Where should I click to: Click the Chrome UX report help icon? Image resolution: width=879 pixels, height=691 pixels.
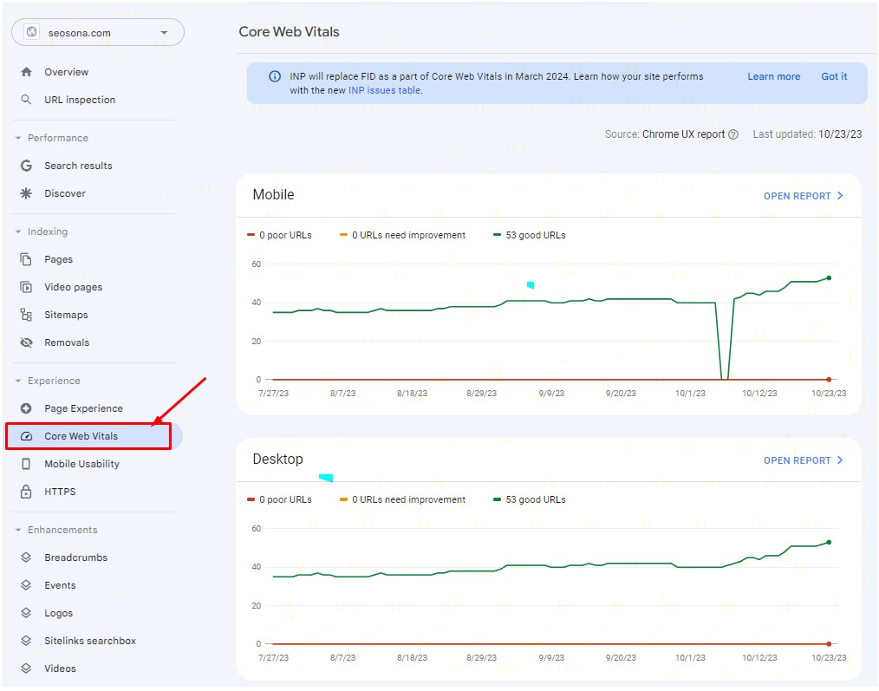733,134
